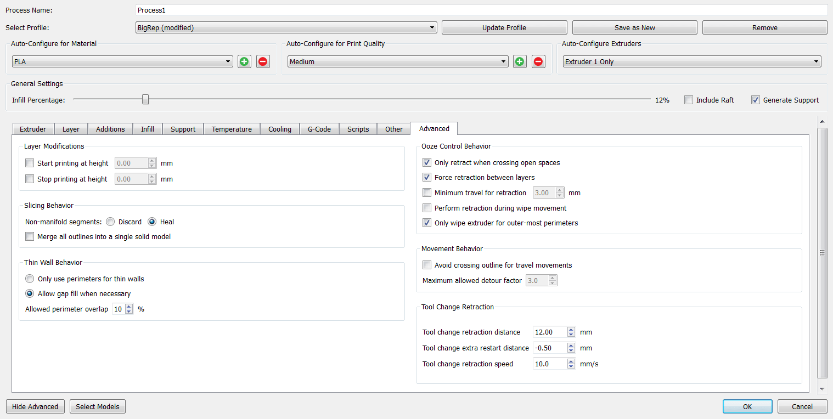
Task: Enable the Include Raft checkbox
Action: pos(689,100)
